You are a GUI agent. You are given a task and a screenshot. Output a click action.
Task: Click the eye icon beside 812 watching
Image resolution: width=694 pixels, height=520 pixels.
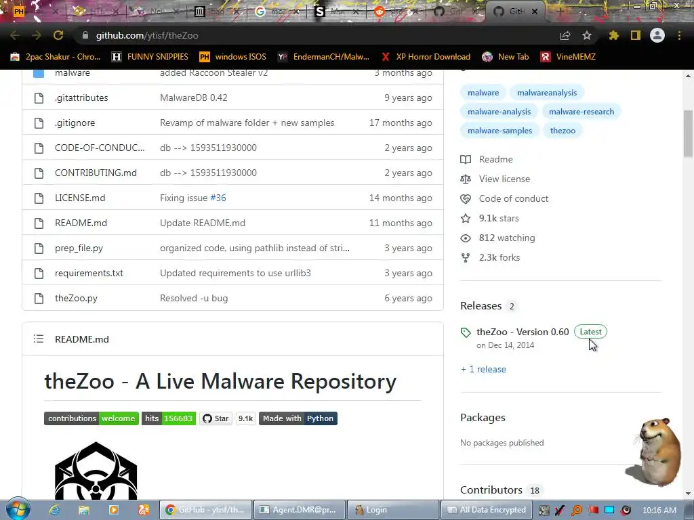pyautogui.click(x=466, y=238)
